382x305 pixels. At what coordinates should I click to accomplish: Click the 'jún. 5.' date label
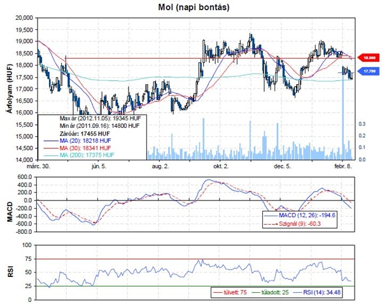[99, 167]
